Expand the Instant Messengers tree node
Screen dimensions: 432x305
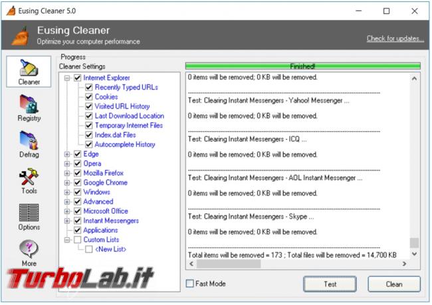point(67,221)
